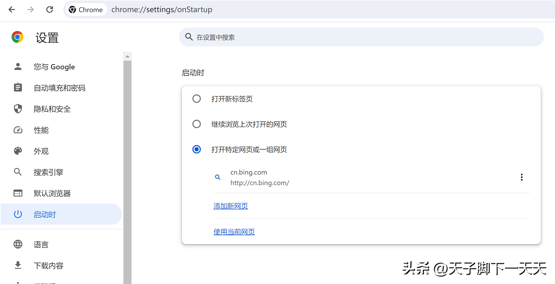Click the 添加新网页 link

pos(231,206)
